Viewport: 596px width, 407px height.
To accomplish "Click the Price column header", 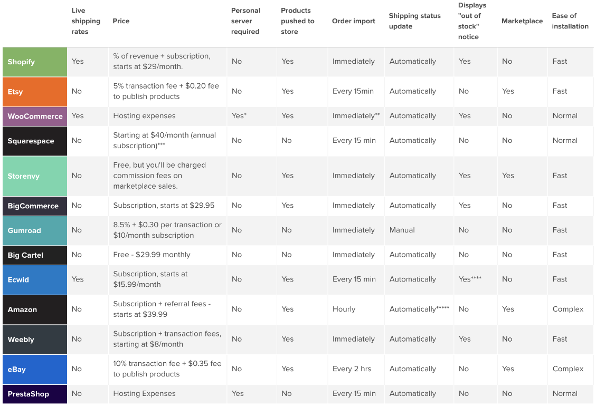I will coord(121,21).
